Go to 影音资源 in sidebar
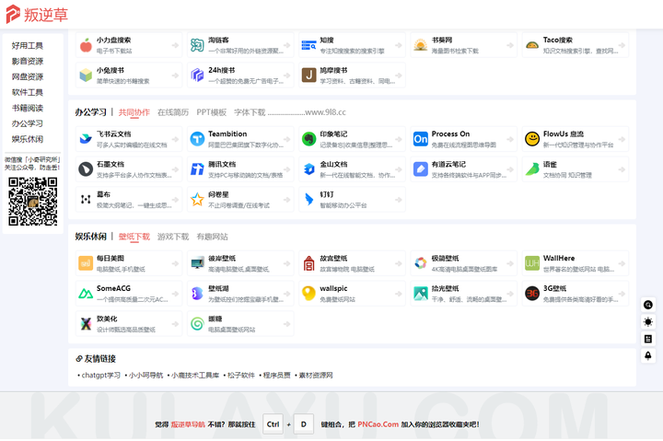This screenshot has height=441, width=663. click(28, 61)
